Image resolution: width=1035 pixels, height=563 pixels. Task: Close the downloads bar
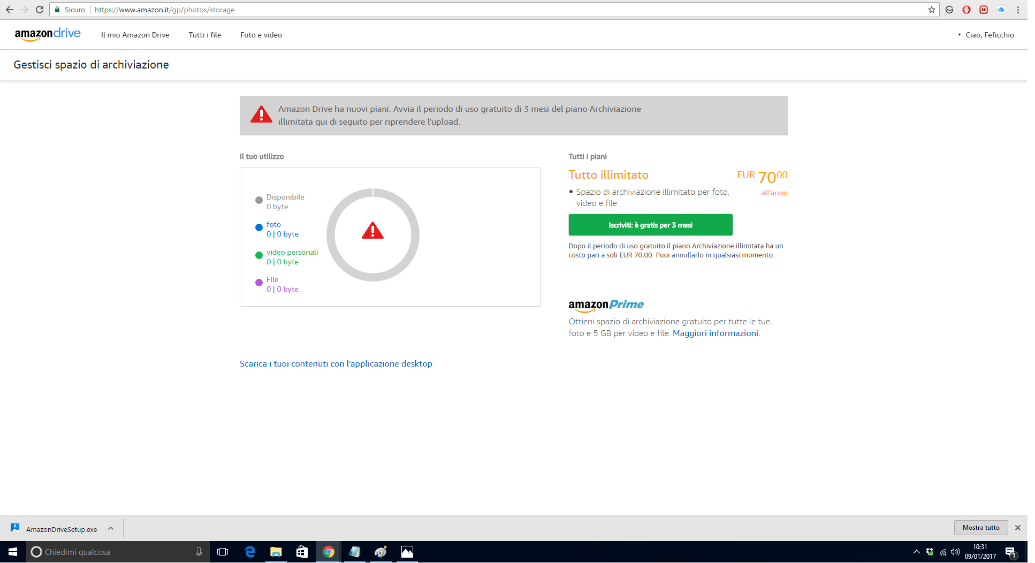[1018, 528]
